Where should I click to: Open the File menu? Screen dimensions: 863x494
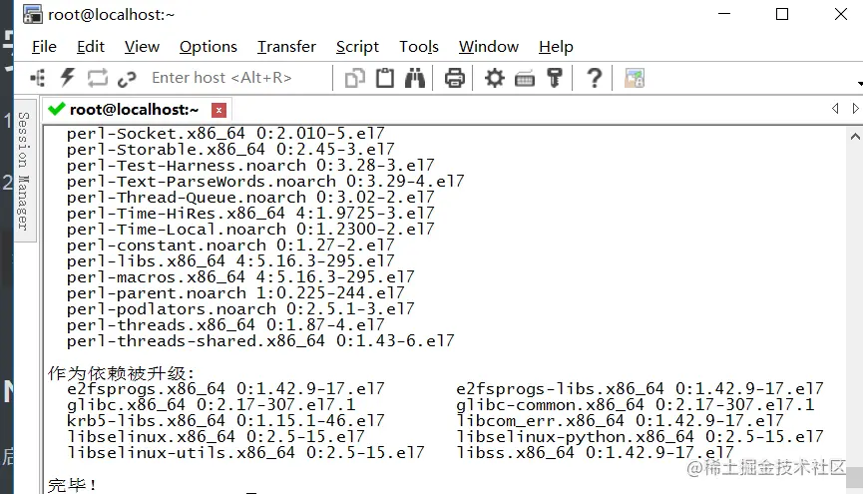click(44, 47)
